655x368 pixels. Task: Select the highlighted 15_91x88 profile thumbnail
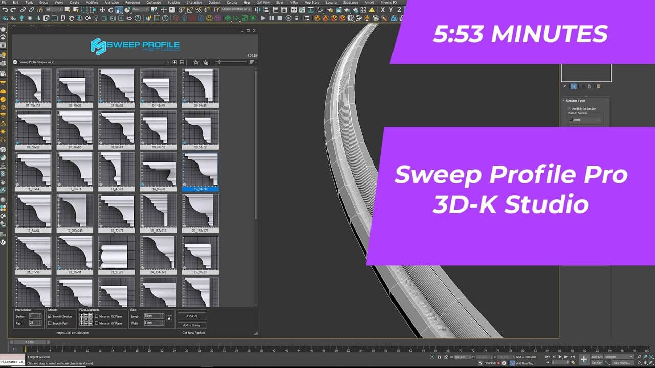(x=200, y=172)
